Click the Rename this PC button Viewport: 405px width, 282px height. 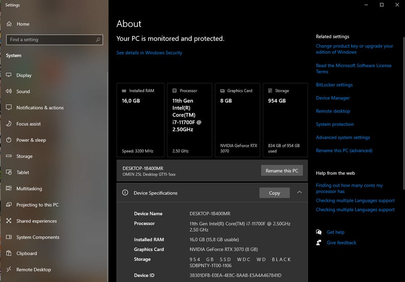(x=282, y=171)
